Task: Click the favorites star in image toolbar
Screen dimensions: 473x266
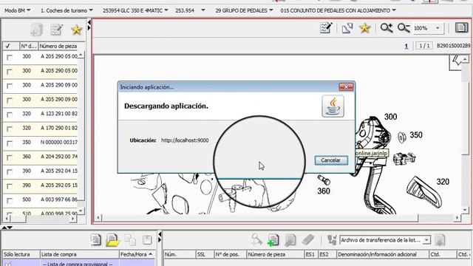Action: (364, 28)
